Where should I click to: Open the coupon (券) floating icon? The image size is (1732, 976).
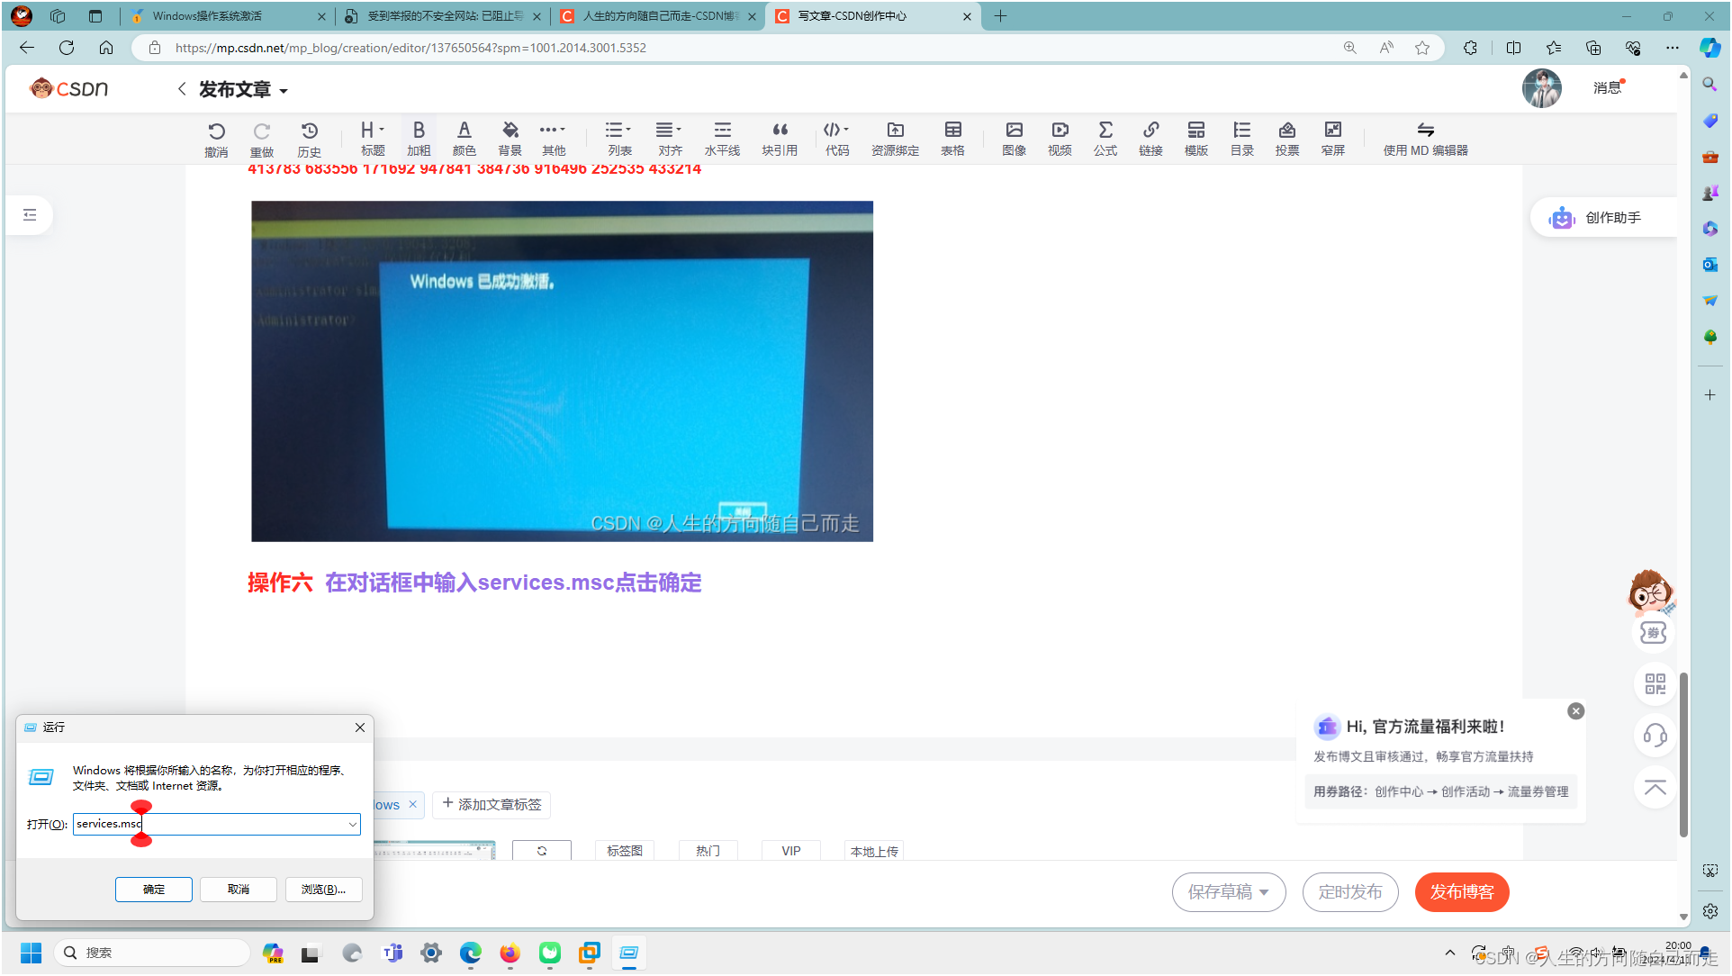click(x=1653, y=632)
